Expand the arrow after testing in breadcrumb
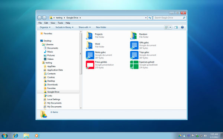This screenshot has width=223, height=139. coord(64,18)
